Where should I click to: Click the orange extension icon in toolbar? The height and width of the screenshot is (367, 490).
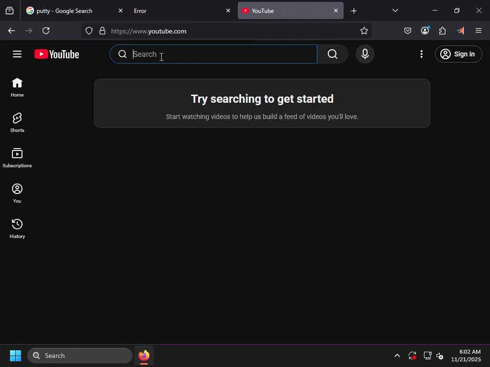[461, 31]
